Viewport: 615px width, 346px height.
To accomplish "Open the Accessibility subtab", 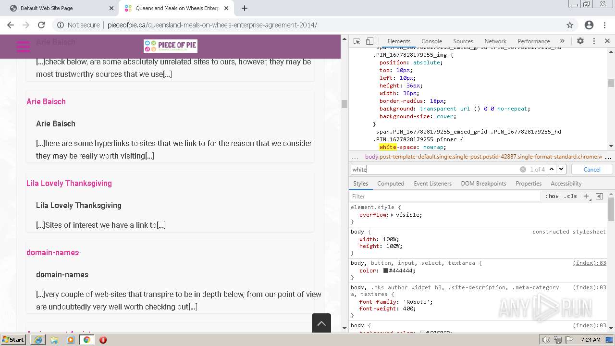I will coord(566,184).
